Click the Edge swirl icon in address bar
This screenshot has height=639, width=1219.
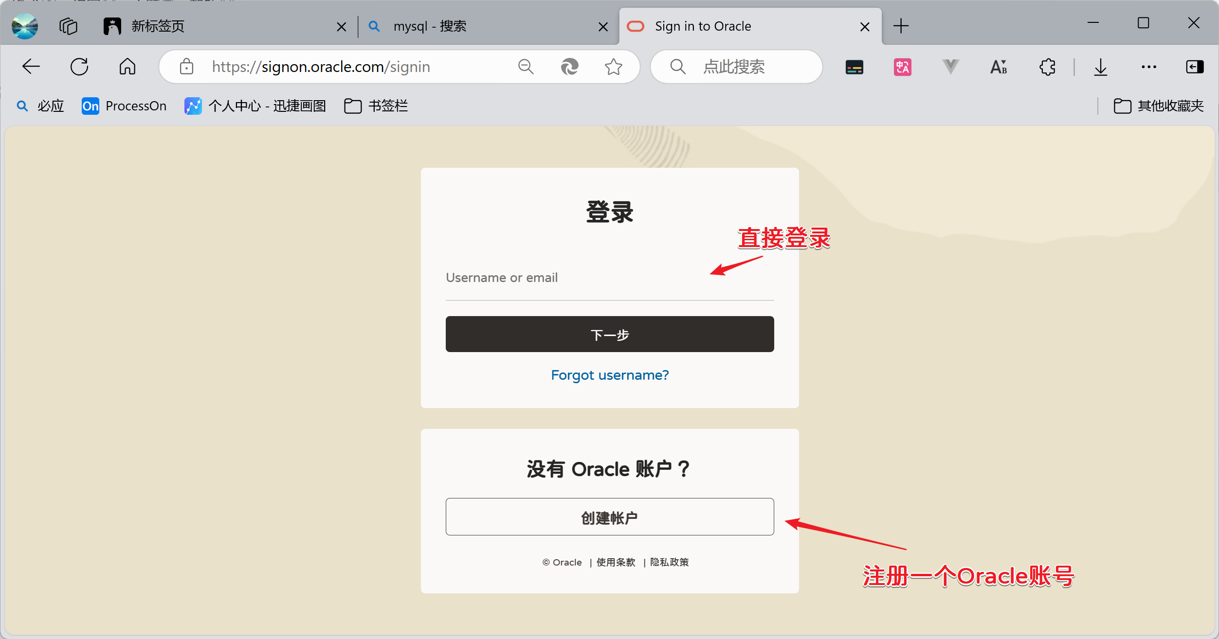point(569,67)
